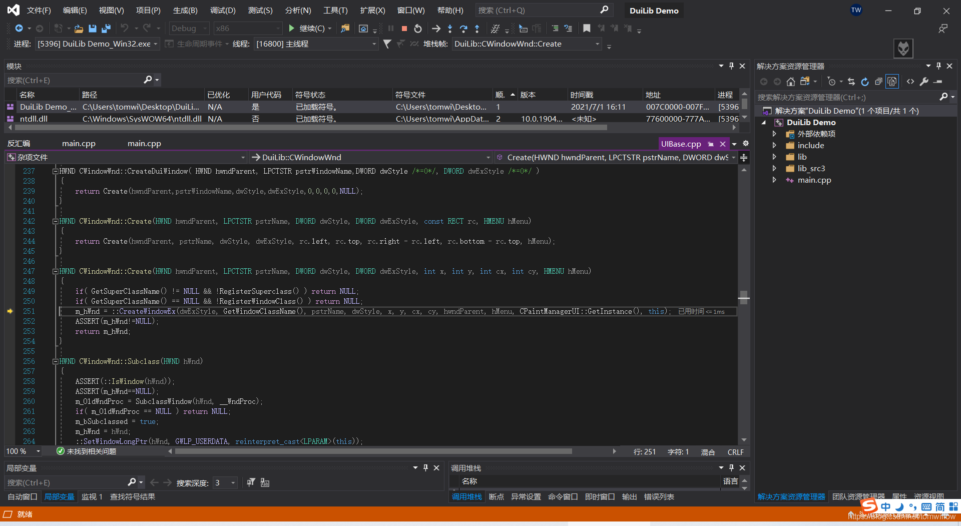
Task: Collapse the code block at line 247
Action: point(55,271)
